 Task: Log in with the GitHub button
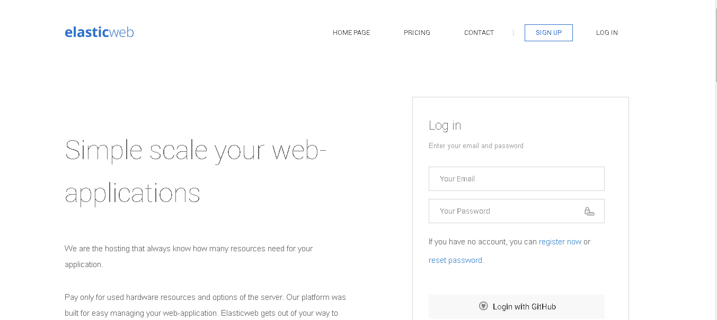click(517, 307)
